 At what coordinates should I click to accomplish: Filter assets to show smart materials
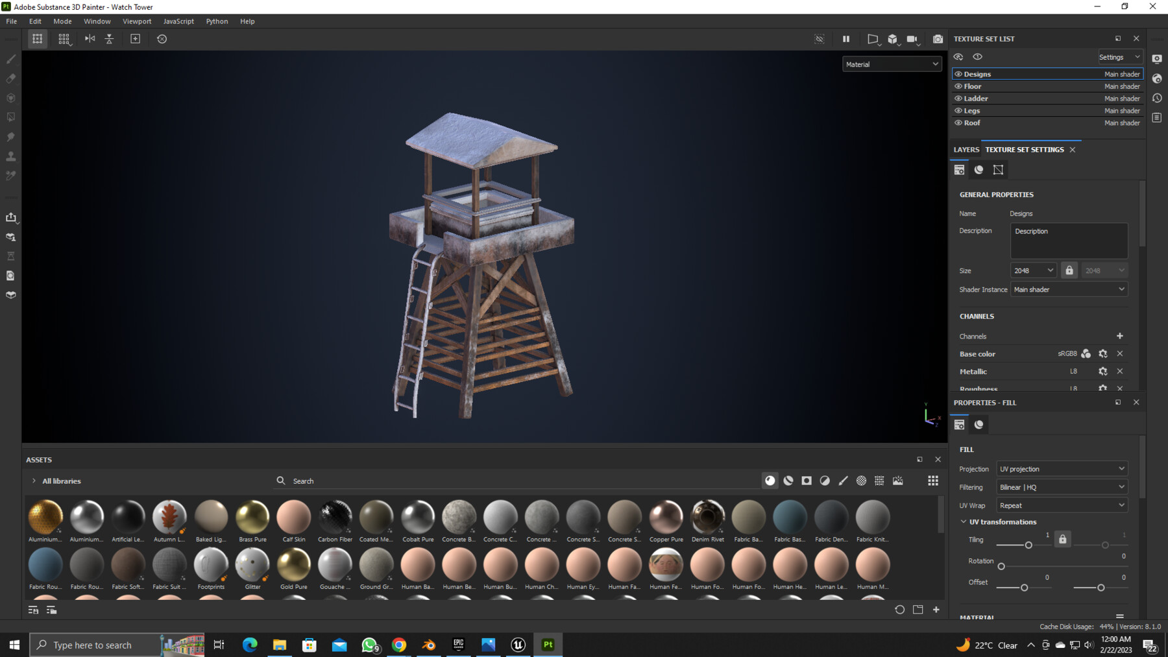coord(788,481)
